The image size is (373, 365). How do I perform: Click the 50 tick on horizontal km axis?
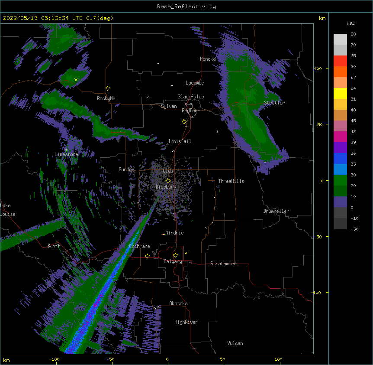pos(222,359)
